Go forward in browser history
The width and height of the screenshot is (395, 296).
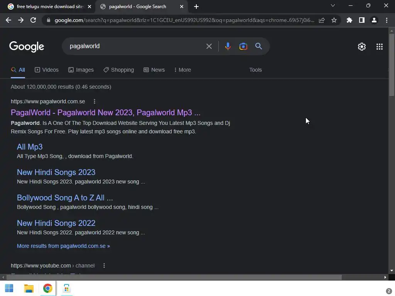coord(21,20)
